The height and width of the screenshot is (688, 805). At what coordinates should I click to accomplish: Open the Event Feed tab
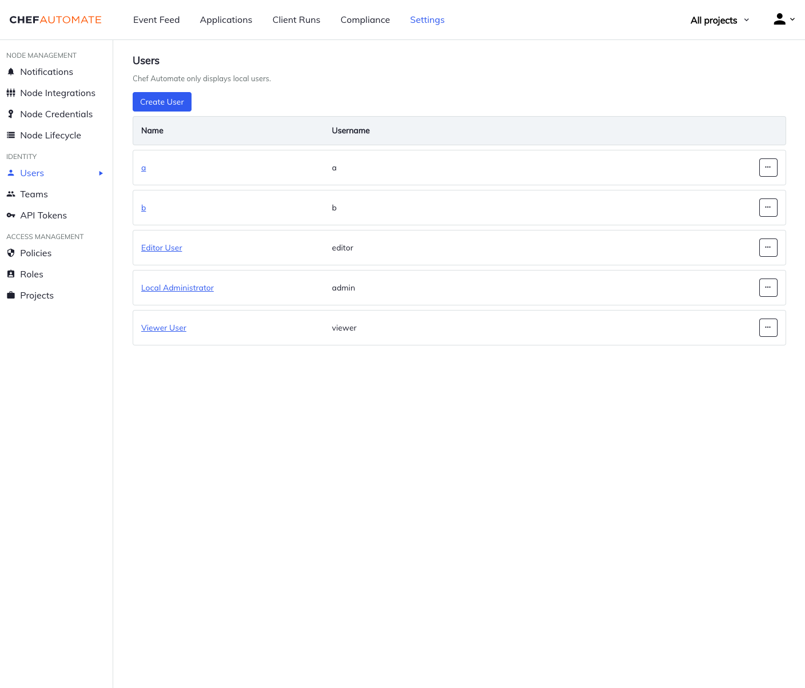point(156,19)
